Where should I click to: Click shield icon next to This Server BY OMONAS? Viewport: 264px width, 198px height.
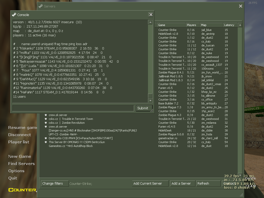pos(46,142)
